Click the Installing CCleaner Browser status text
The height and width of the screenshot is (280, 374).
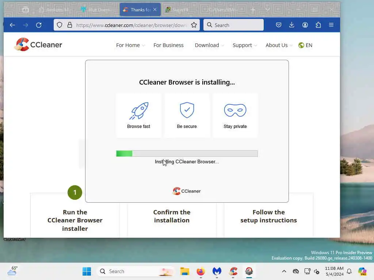pyautogui.click(x=187, y=162)
